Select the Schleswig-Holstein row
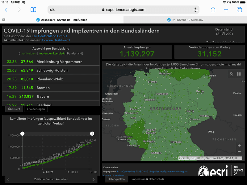The width and height of the screenshot is (247, 185). click(x=51, y=70)
